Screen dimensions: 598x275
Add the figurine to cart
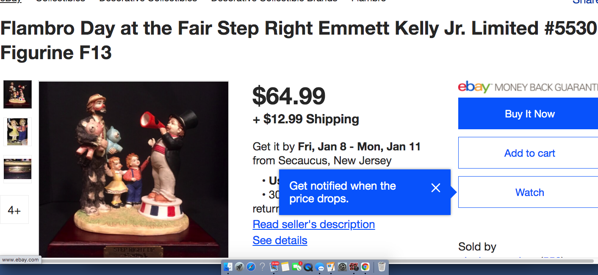(529, 153)
